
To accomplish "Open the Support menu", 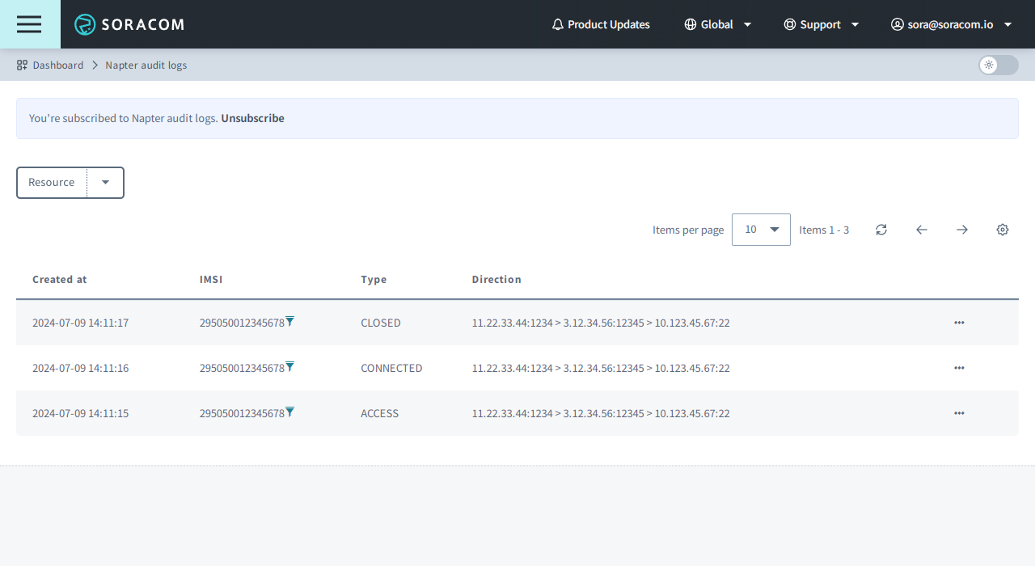I will 821,24.
